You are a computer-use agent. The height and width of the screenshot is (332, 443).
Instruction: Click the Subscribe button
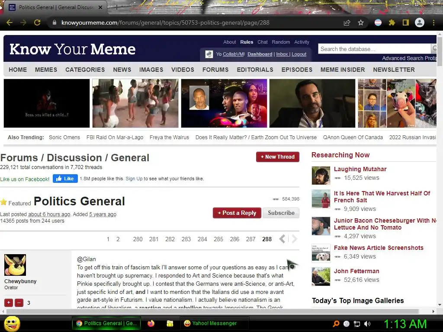click(281, 213)
